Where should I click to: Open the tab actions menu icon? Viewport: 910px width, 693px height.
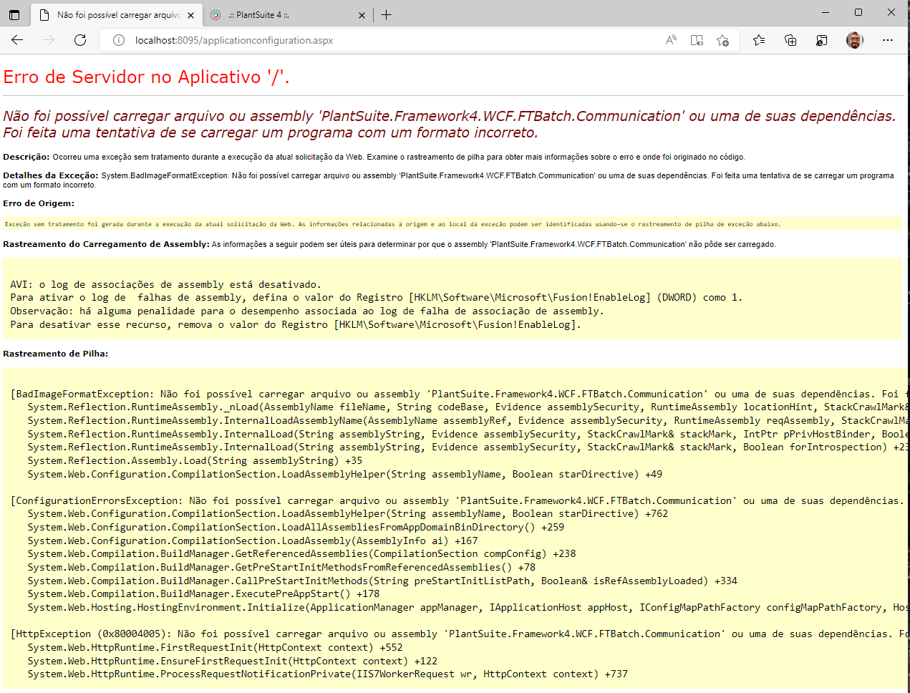click(14, 14)
